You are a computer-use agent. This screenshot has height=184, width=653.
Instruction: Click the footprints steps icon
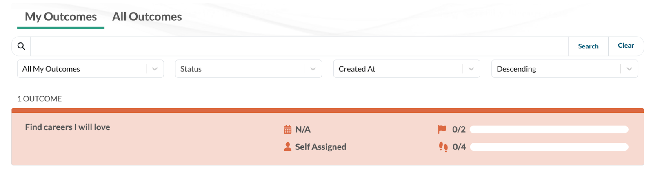(443, 147)
